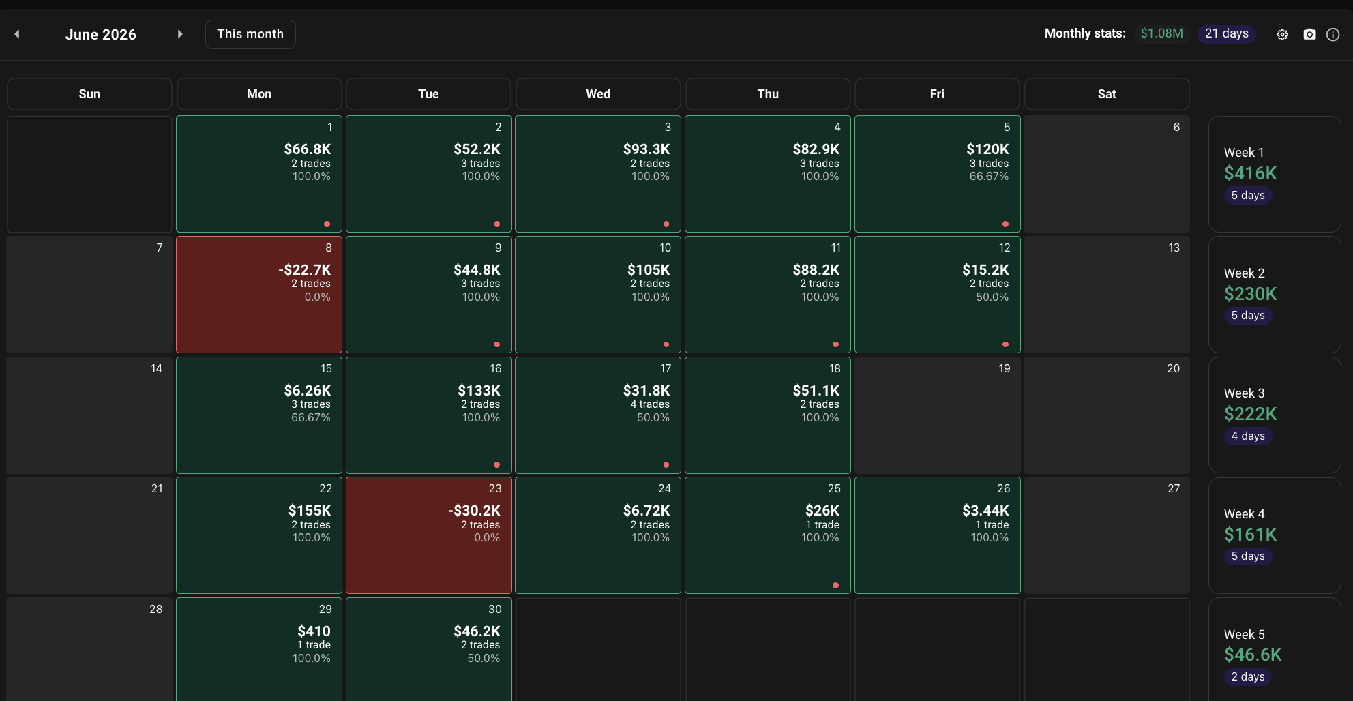Click red dot on June 1 cell

pyautogui.click(x=327, y=224)
